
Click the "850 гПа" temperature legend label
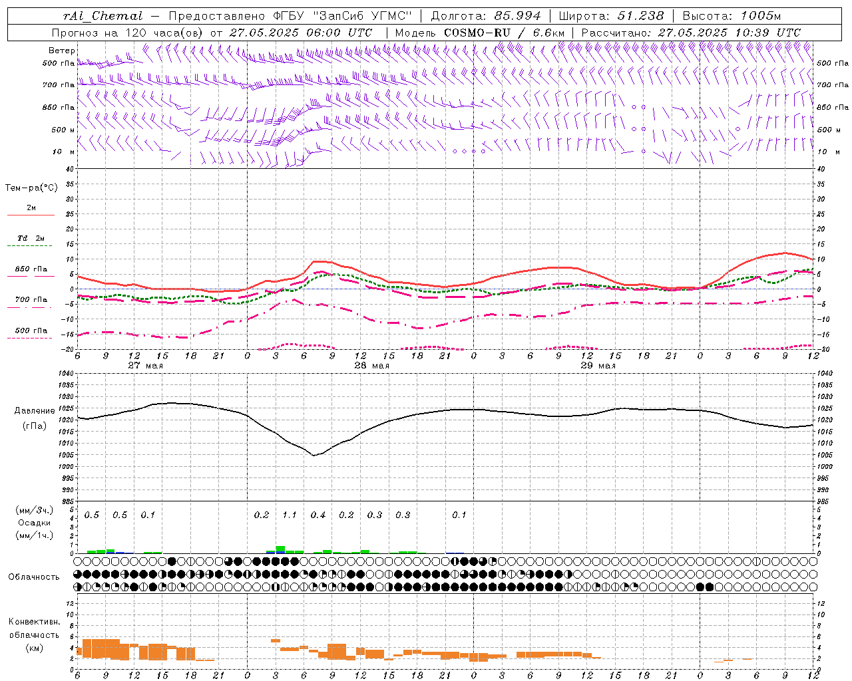click(31, 269)
